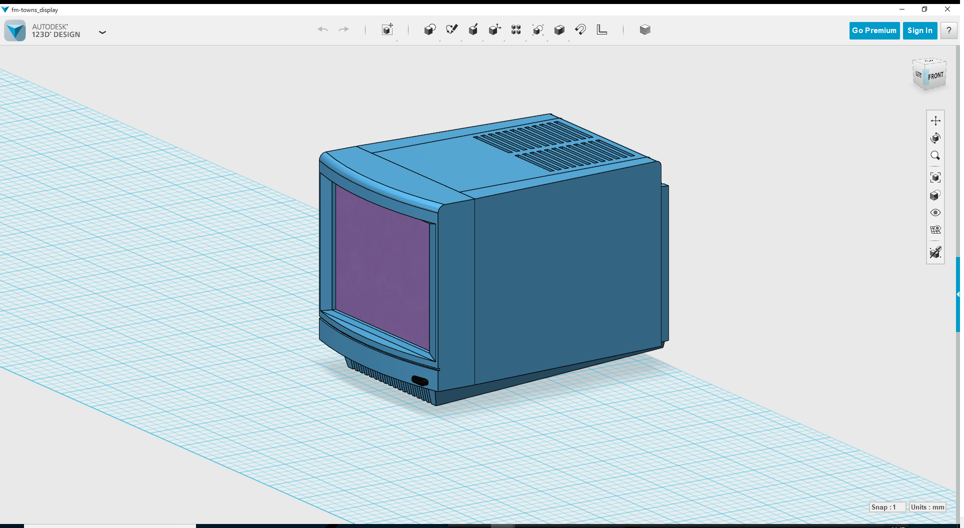Open the Materials tool at toolbar right
964x528 pixels.
click(x=645, y=29)
